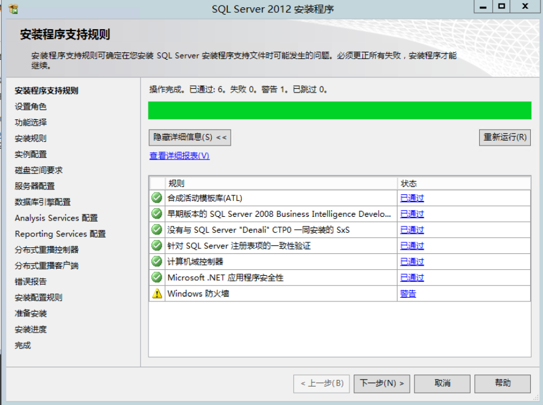
Task: Click the 计算机域控制器 rule text
Action: (195, 262)
